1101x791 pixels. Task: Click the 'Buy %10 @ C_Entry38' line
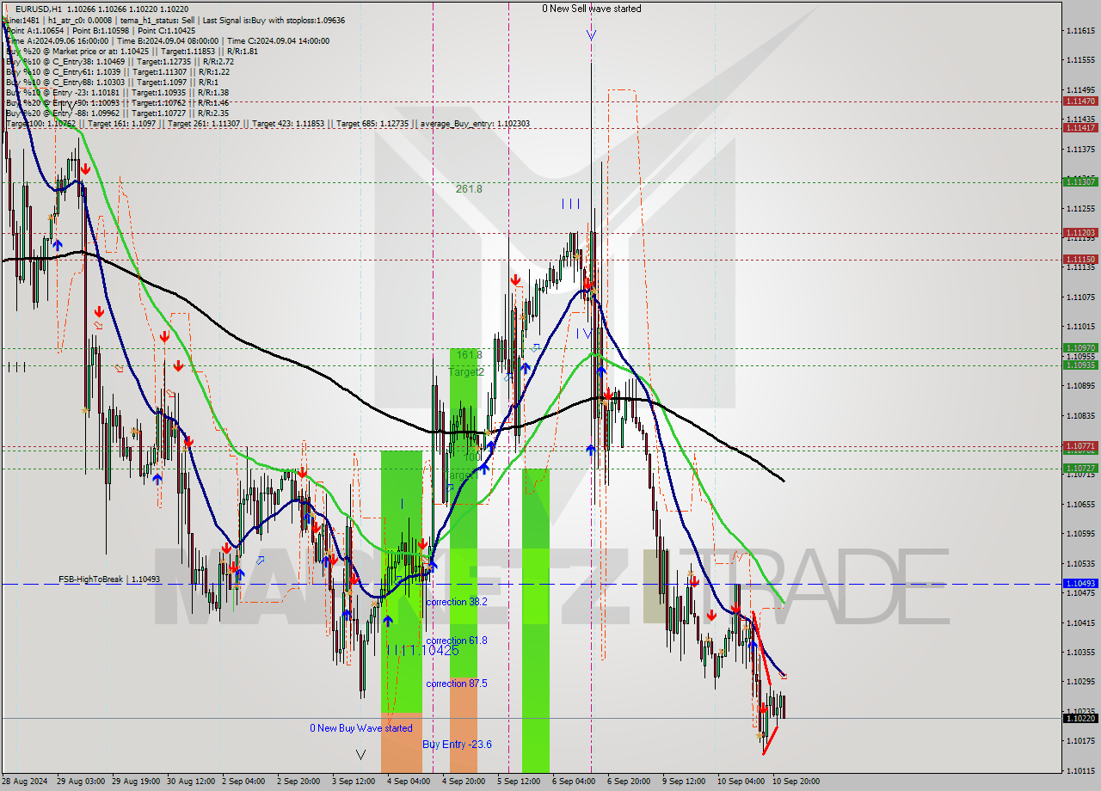[x=120, y=61]
